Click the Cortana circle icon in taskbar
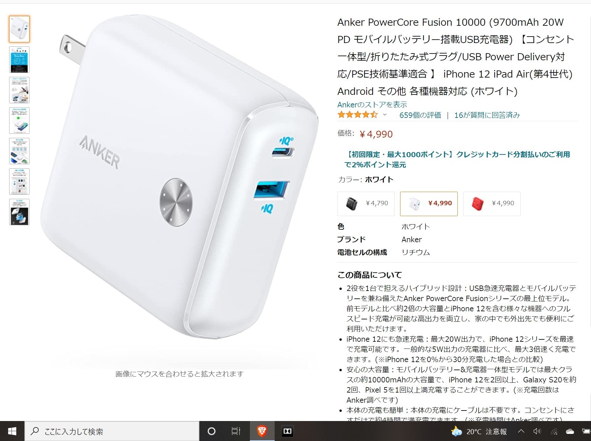 pyautogui.click(x=211, y=431)
